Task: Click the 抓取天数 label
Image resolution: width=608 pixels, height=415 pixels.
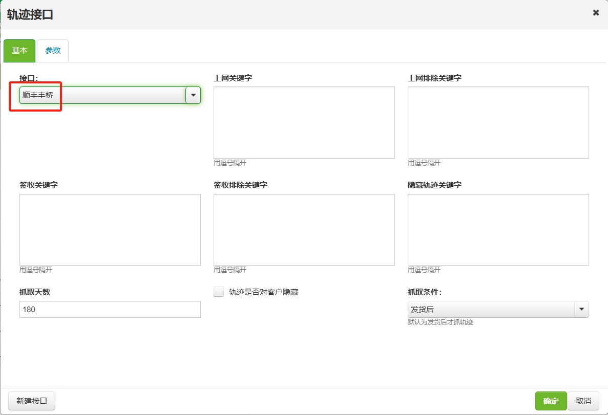Action: point(35,292)
